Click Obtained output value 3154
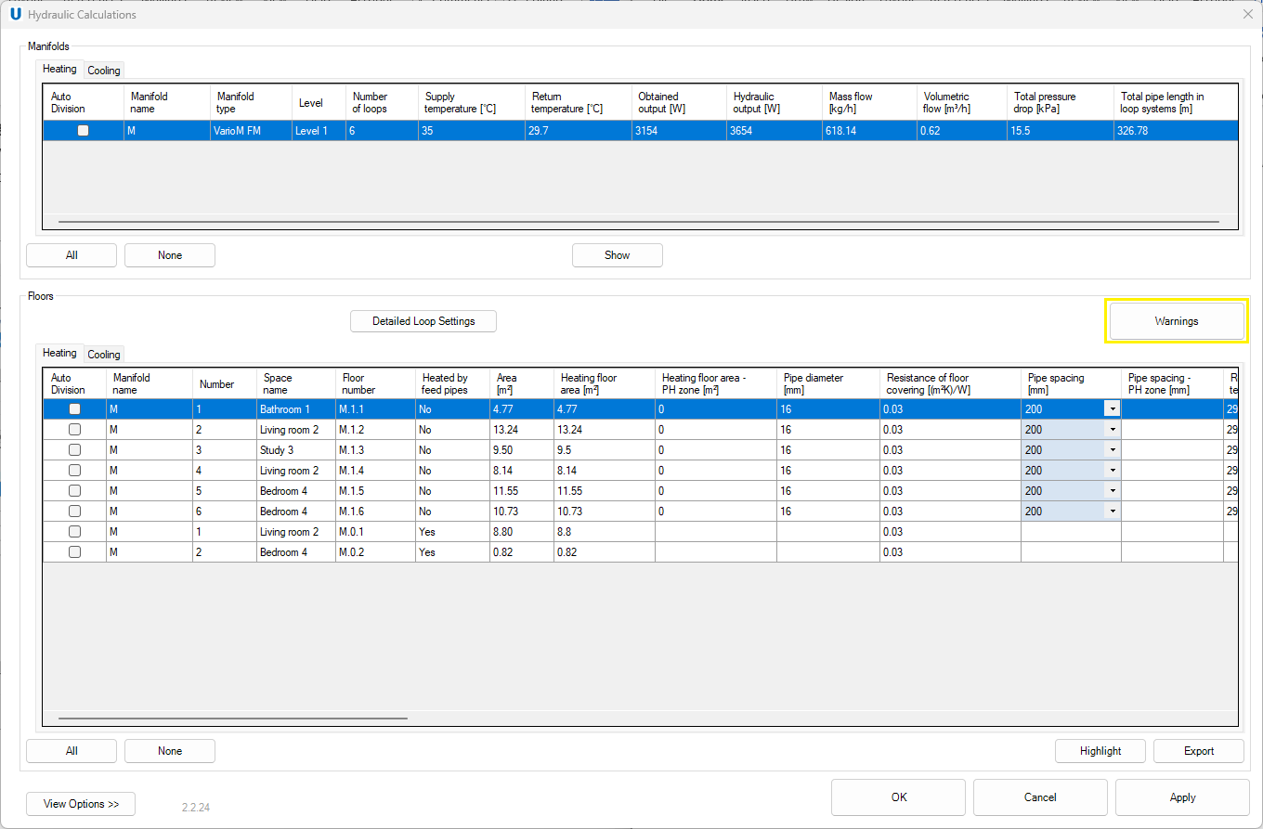This screenshot has height=829, width=1263. (x=679, y=131)
